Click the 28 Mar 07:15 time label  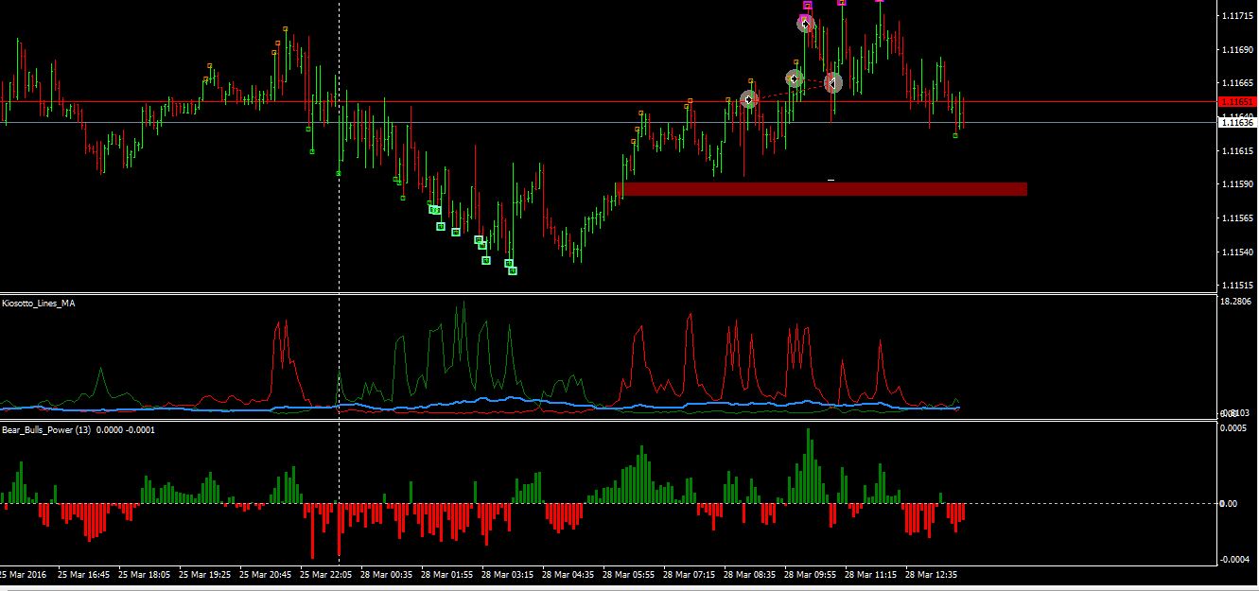click(x=689, y=574)
